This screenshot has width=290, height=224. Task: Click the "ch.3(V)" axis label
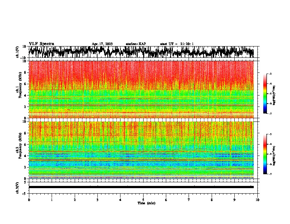coord(18,188)
